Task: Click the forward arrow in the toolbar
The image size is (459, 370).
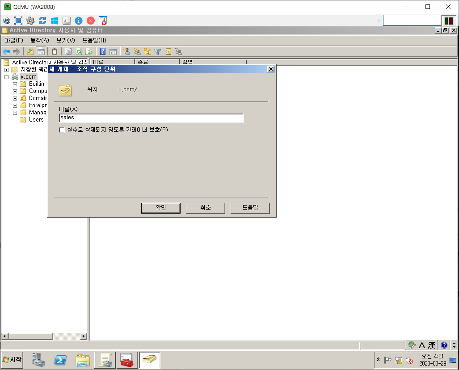Action: 17,52
